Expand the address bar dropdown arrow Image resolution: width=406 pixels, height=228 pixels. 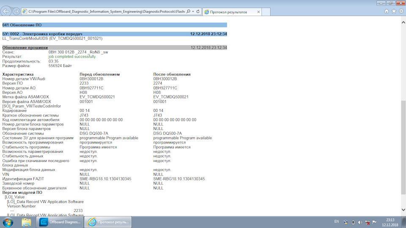tap(193, 12)
